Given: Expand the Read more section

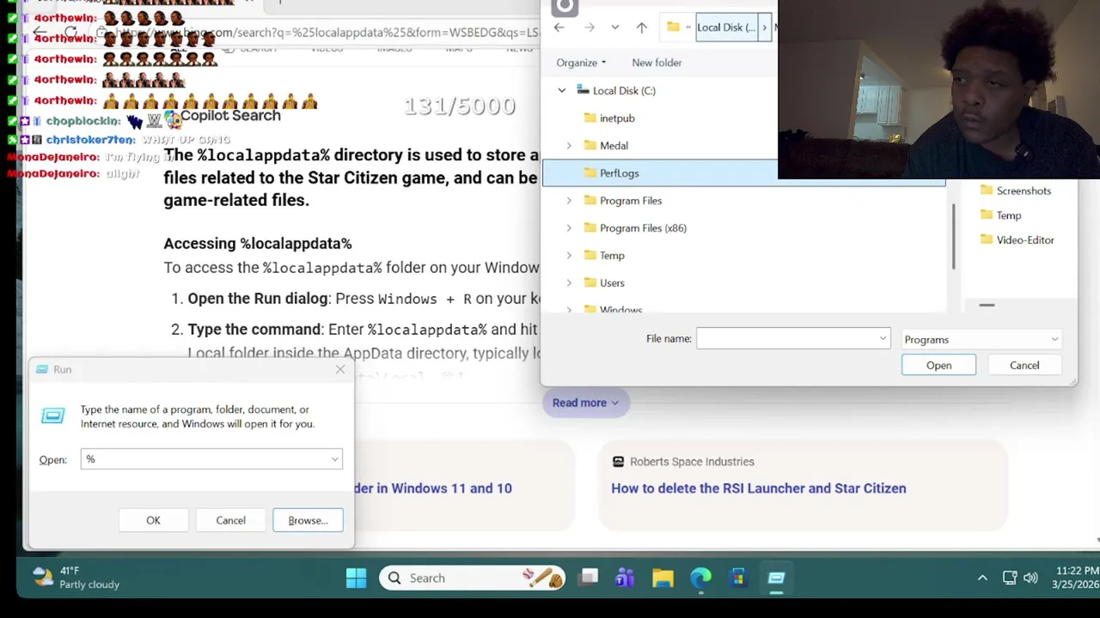Looking at the screenshot, I should [585, 403].
